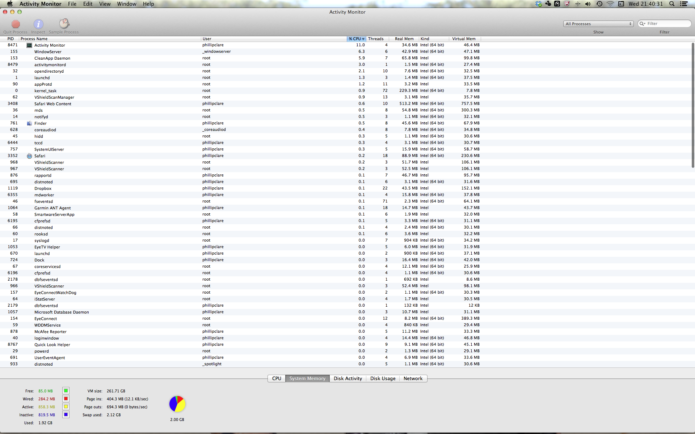Switch to the Disk Usage tab
Viewport: 695px width, 434px height.
(383, 378)
